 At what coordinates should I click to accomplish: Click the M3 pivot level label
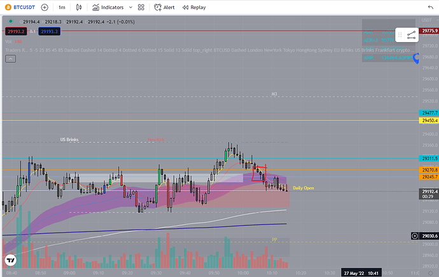coord(274,94)
